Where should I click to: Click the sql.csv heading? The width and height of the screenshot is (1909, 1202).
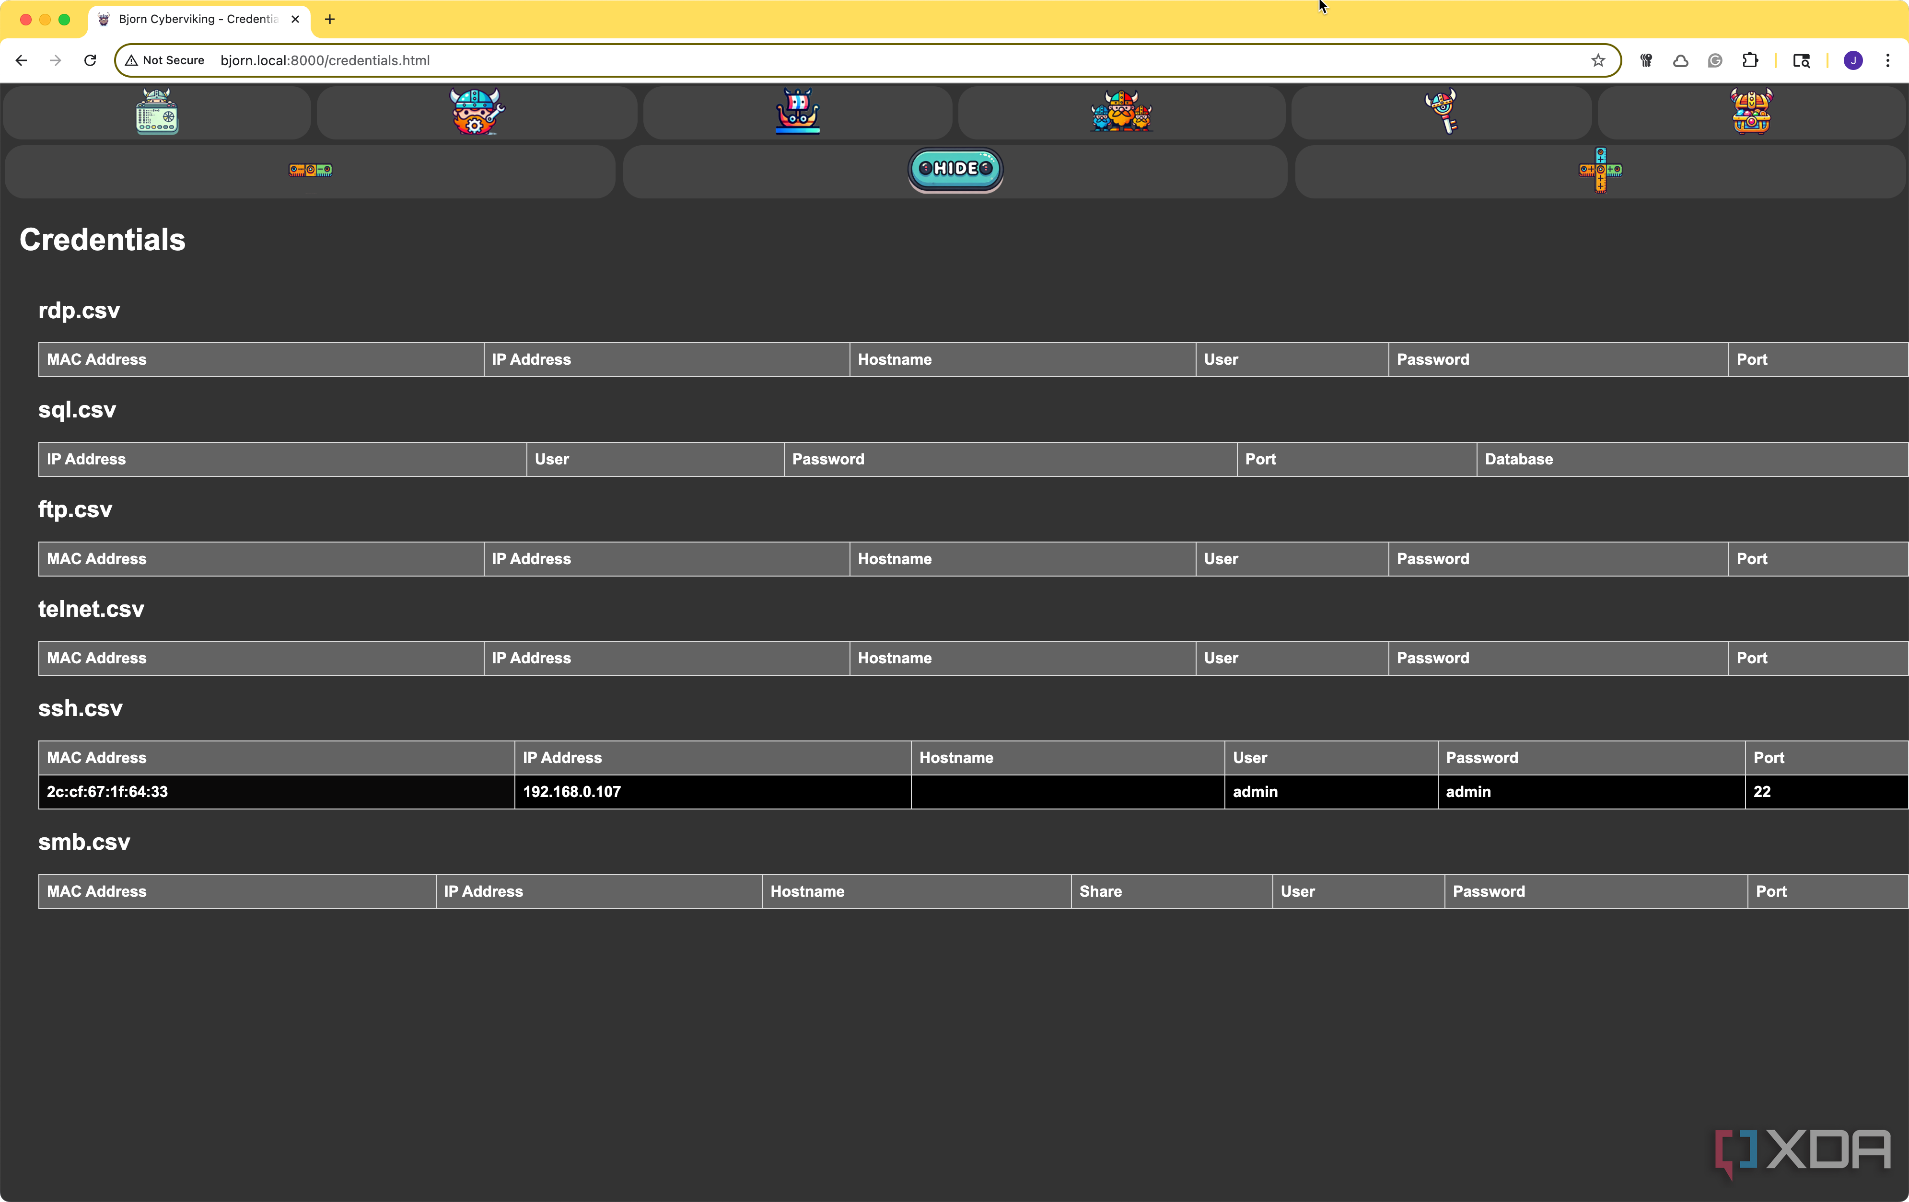[77, 410]
